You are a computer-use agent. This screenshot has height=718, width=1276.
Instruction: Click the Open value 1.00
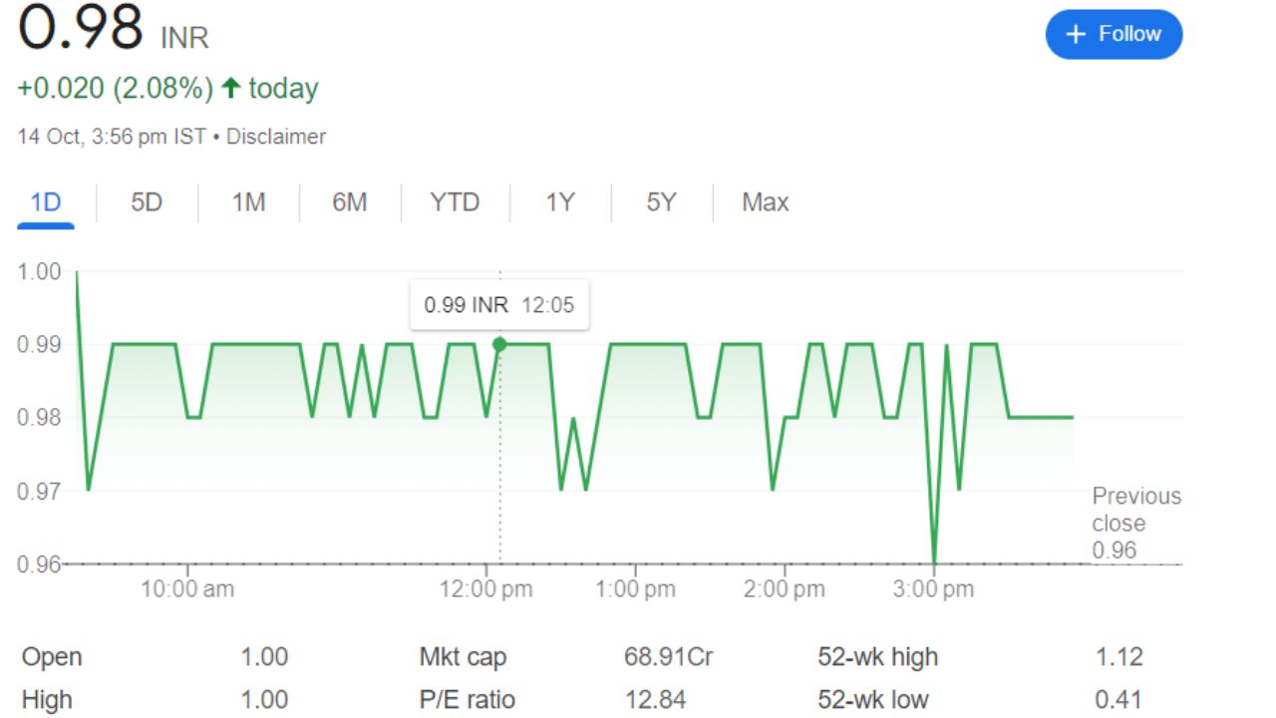[x=264, y=657]
